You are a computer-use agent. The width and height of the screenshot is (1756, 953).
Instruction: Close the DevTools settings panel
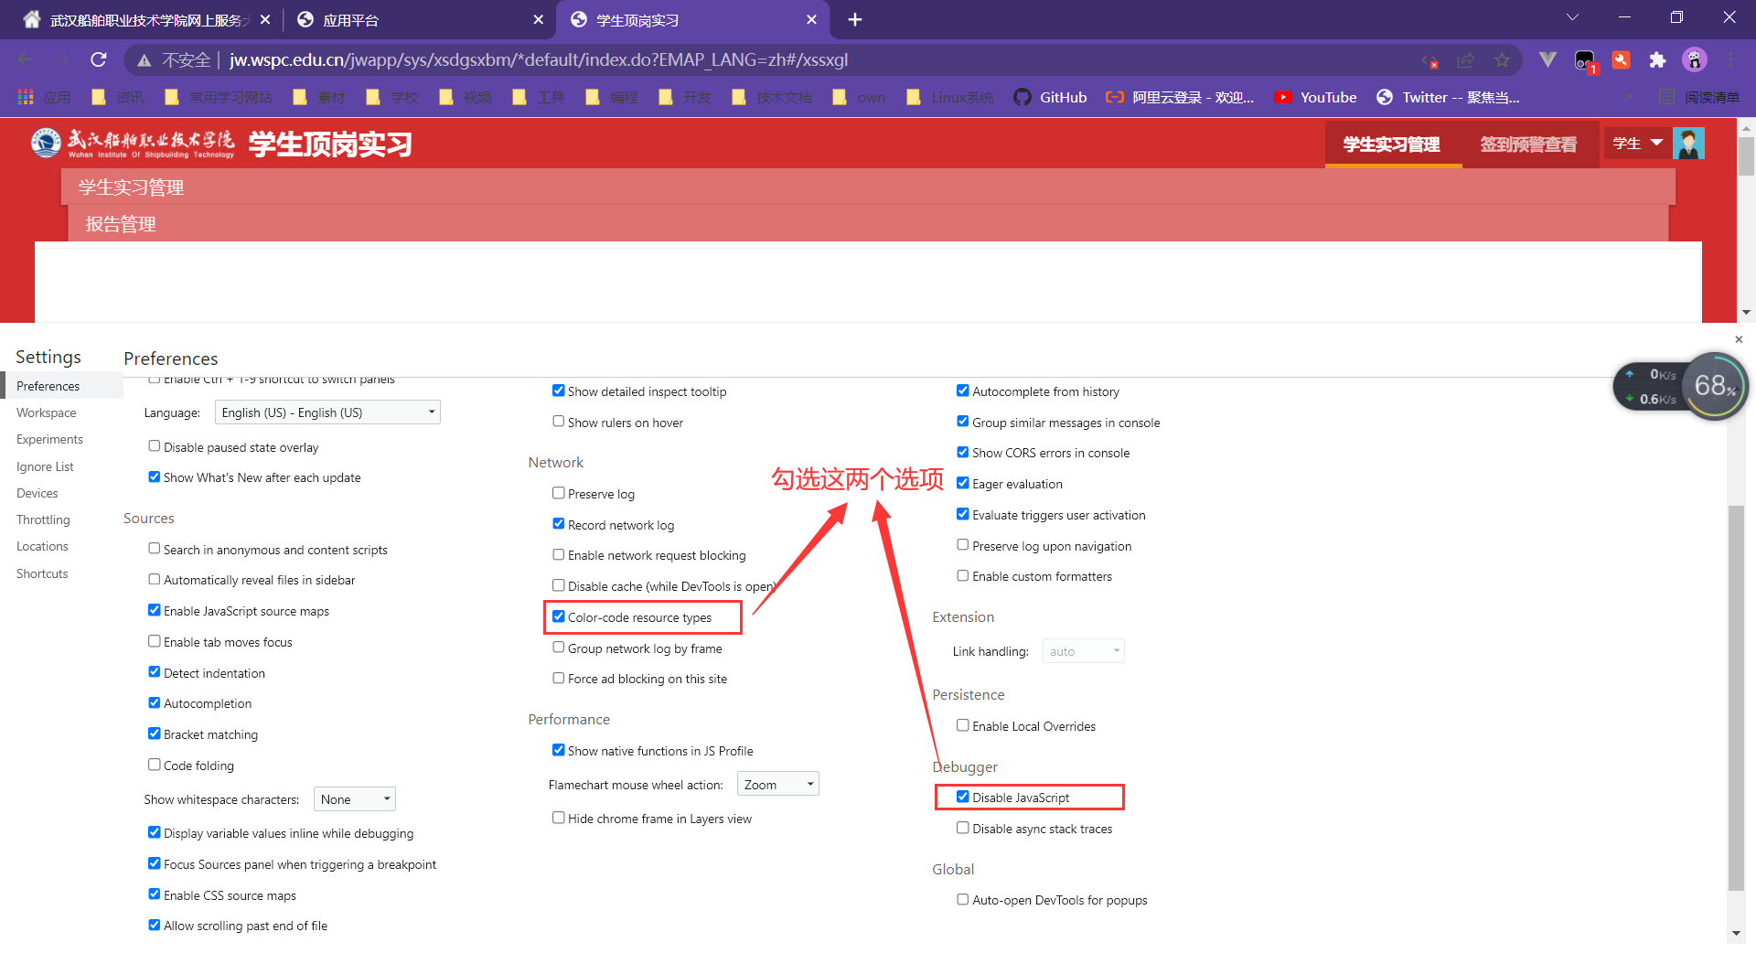click(1739, 339)
